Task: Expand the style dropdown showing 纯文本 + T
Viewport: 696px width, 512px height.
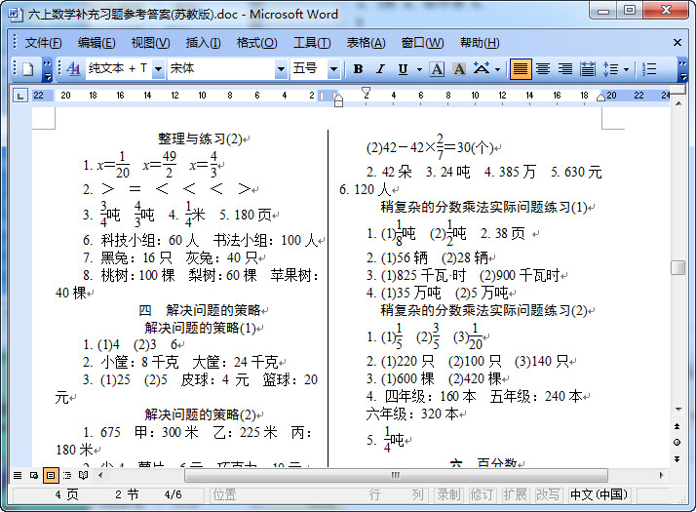Action: pos(158,69)
